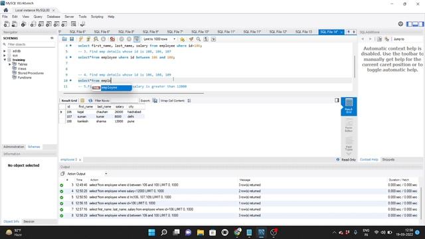Toggle Wrap Cell Content icon
The width and height of the screenshot is (425, 239).
[x=189, y=100]
